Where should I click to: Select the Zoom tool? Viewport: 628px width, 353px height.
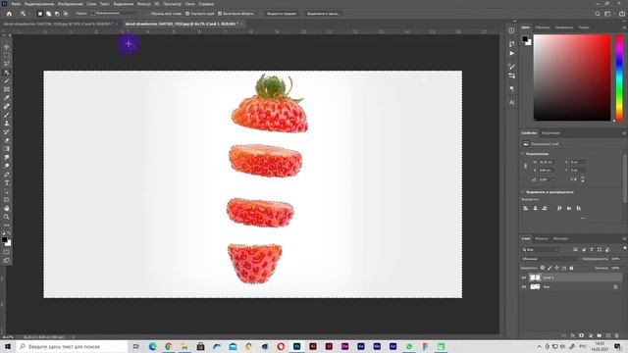point(7,217)
